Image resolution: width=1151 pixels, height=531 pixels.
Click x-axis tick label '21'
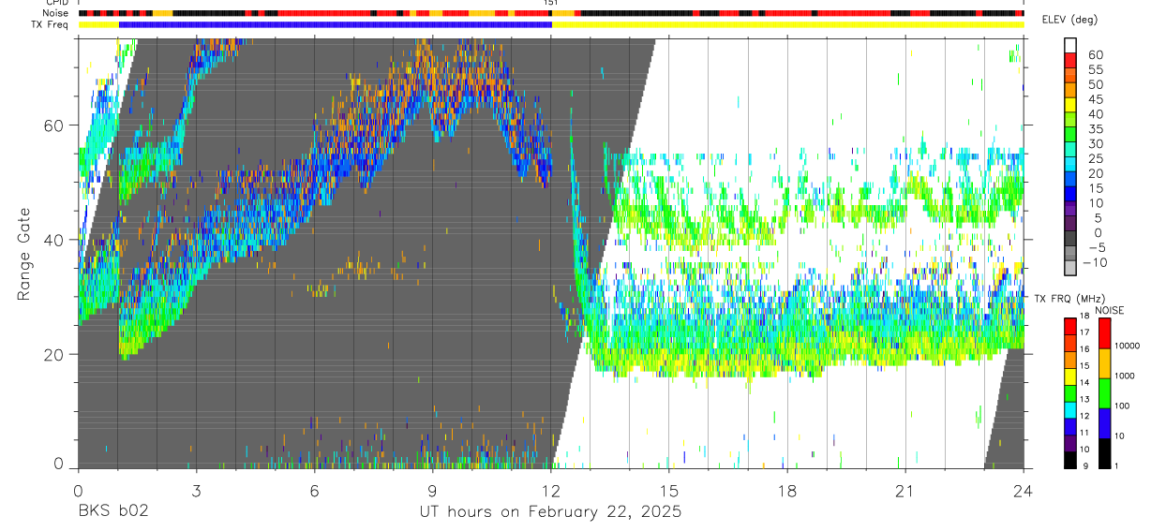pyautogui.click(x=905, y=491)
